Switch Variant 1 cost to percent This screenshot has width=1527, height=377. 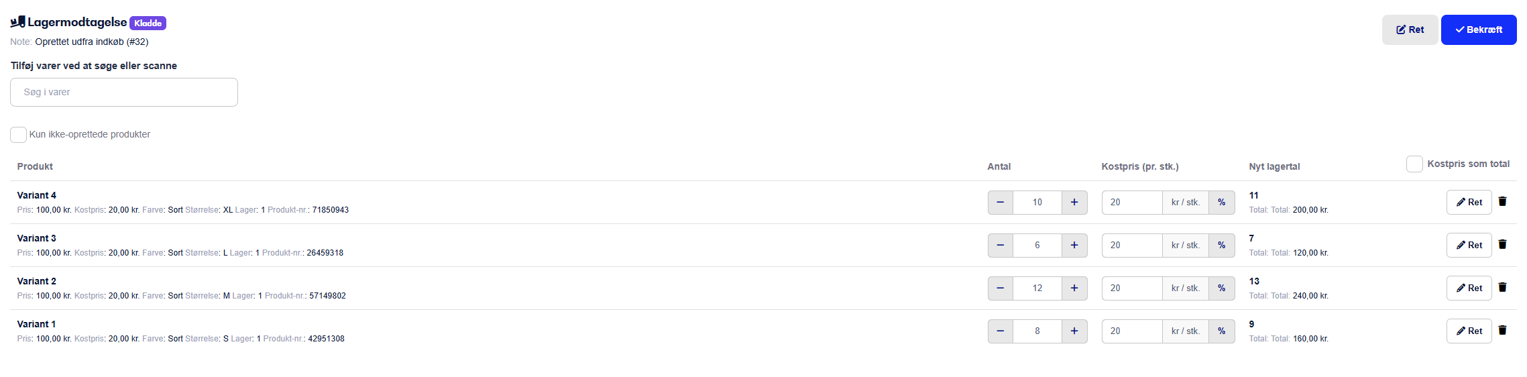[x=1222, y=331]
